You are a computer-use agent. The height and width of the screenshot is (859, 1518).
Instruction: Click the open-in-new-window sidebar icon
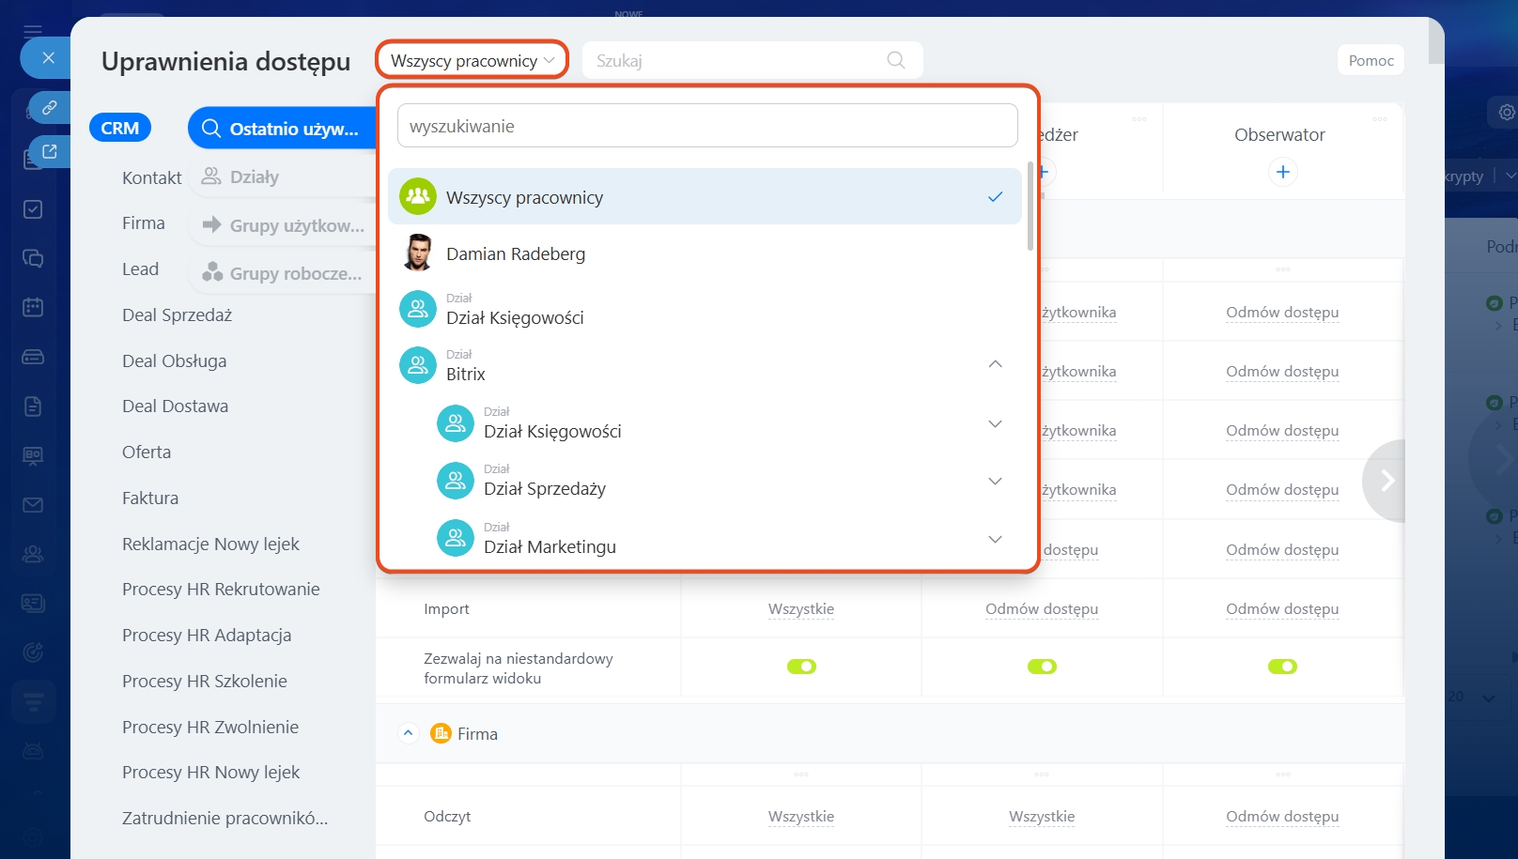50,151
